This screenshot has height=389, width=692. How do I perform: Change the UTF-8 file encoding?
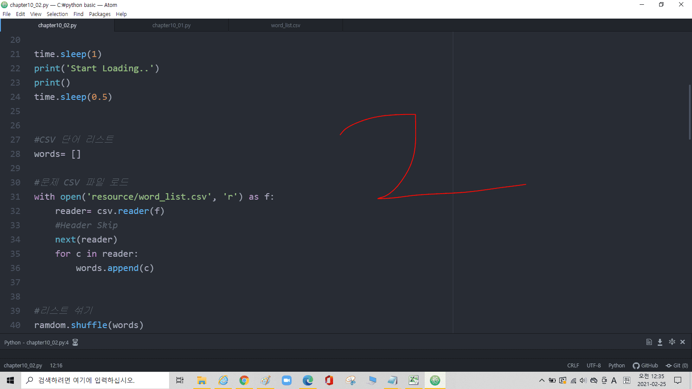coord(594,366)
